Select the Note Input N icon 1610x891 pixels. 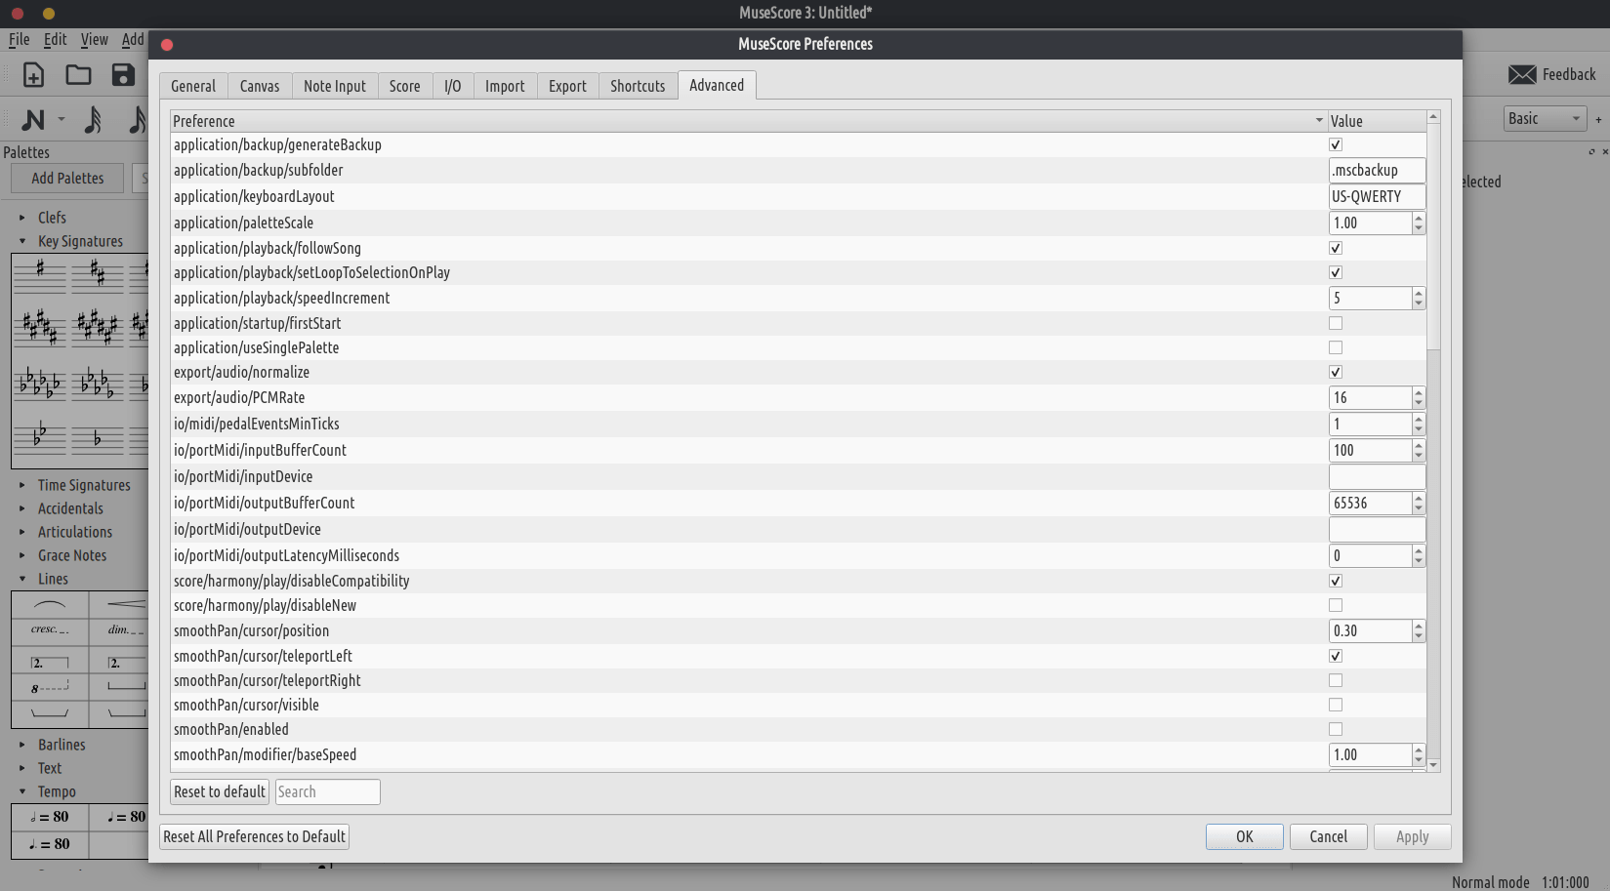click(33, 120)
